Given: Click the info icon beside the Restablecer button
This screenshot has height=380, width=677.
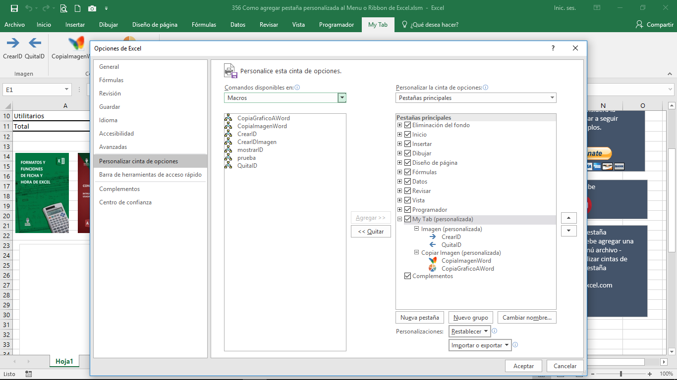Looking at the screenshot, I should 494,331.
